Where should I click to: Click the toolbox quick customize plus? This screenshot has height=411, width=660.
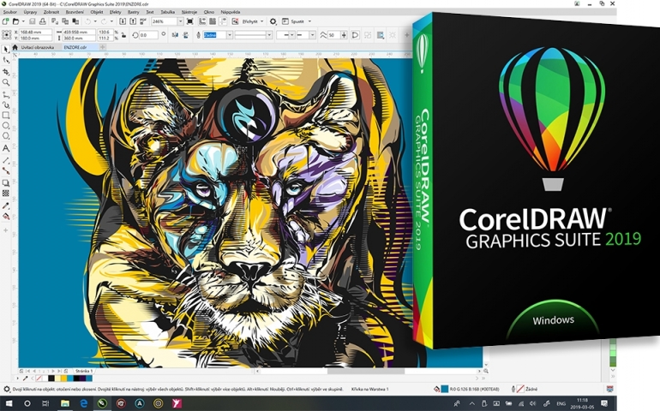tap(6, 230)
